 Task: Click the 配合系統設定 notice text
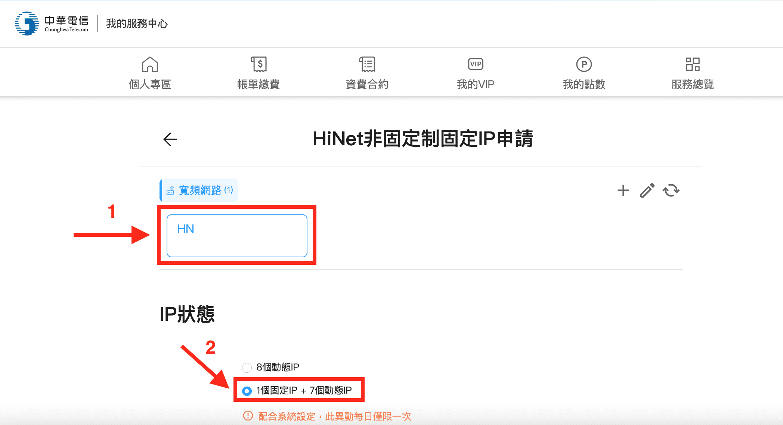point(335,416)
